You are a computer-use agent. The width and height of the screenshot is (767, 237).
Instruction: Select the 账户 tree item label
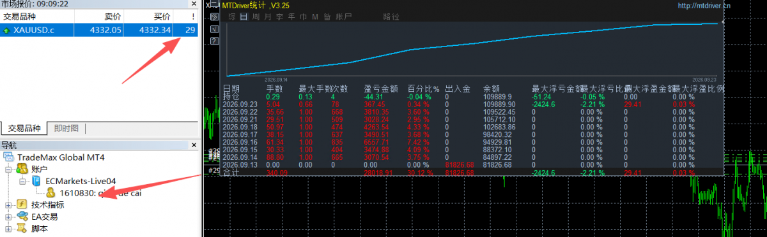[x=39, y=169]
